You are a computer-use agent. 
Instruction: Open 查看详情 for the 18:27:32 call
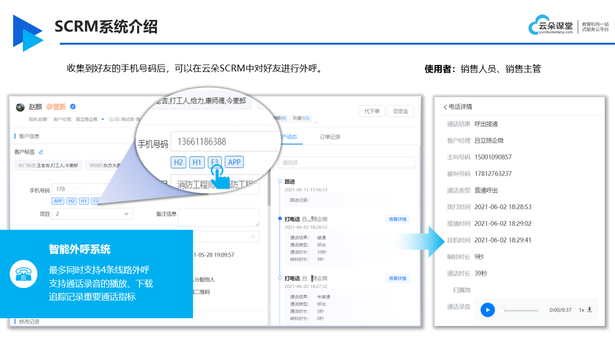(x=397, y=278)
